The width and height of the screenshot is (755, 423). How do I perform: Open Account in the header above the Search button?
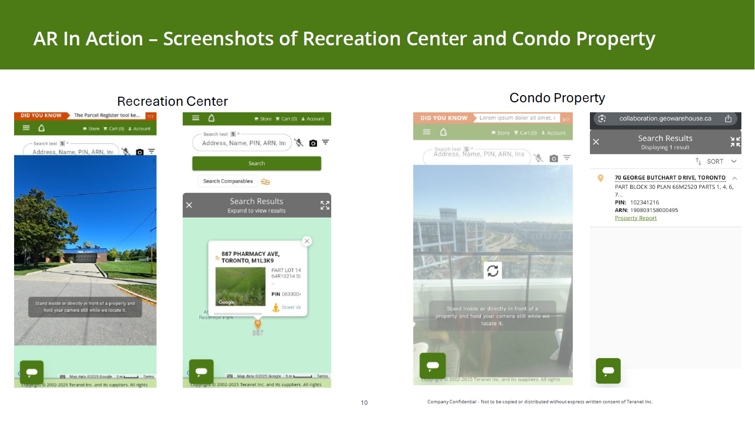click(x=313, y=119)
